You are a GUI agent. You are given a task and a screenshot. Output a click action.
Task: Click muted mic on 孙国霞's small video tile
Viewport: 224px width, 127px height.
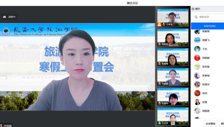click(x=159, y=84)
